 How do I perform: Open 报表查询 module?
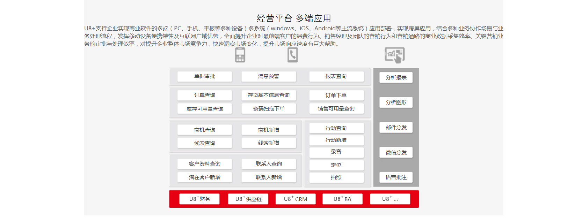(336, 76)
